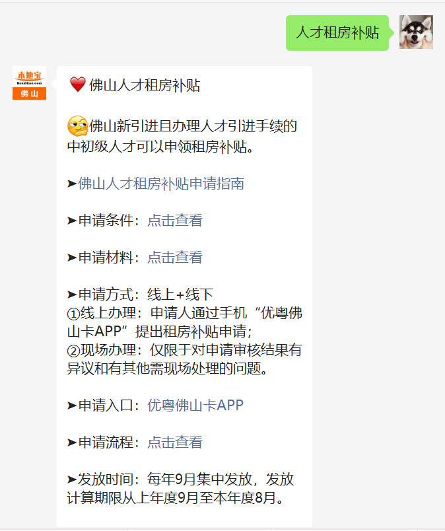Click arrow bullet before 申请入口

click(72, 406)
